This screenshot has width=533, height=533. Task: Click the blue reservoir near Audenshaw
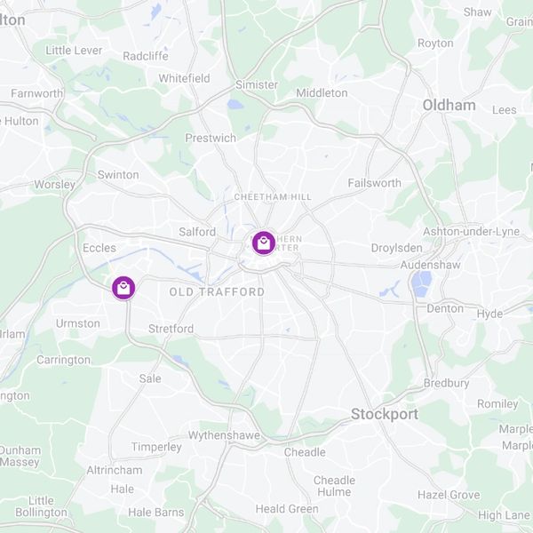(x=421, y=284)
